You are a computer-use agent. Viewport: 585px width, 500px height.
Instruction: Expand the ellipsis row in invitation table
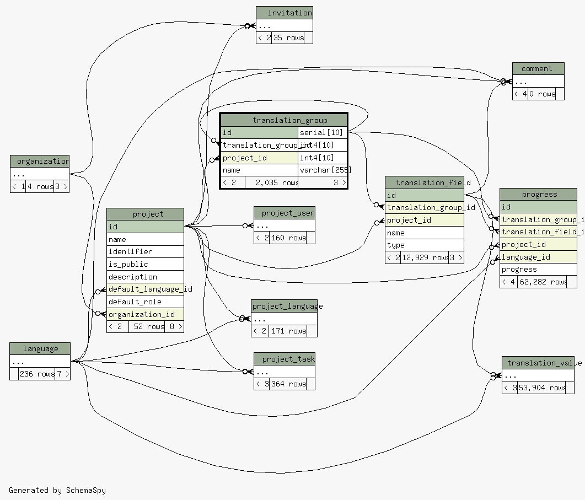pyautogui.click(x=285, y=25)
